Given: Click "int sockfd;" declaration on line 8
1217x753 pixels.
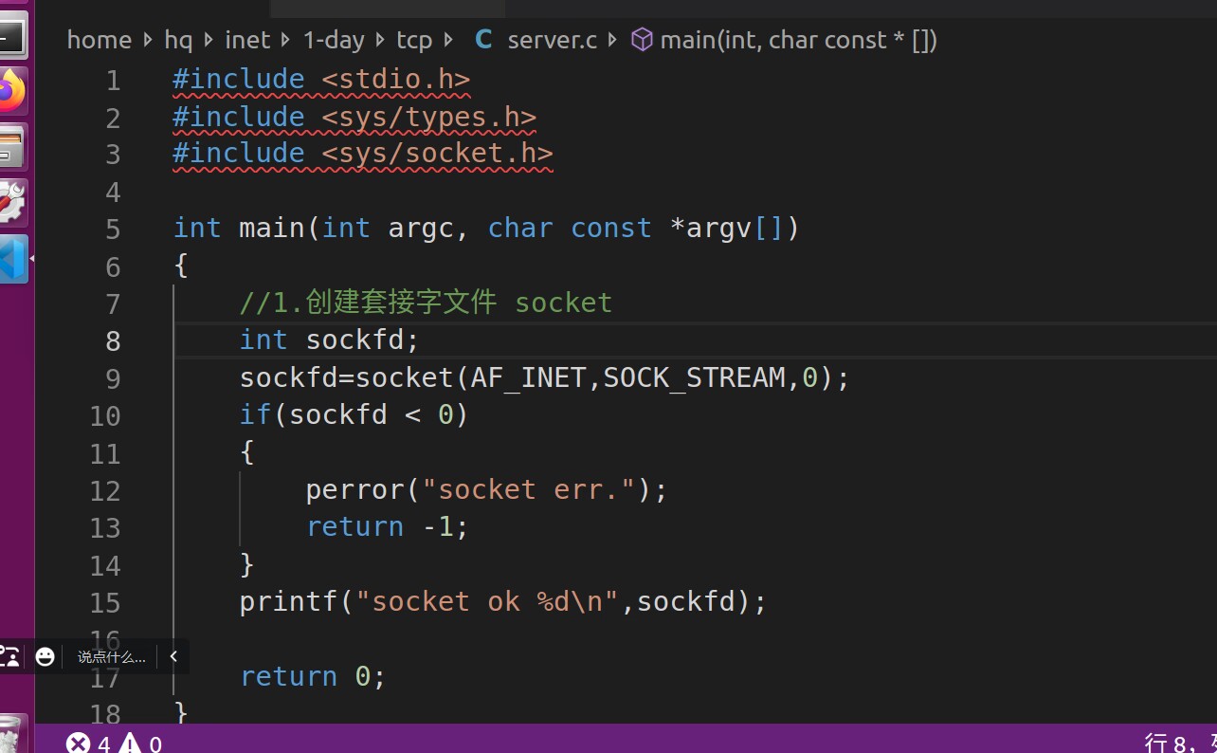Looking at the screenshot, I should 329,340.
